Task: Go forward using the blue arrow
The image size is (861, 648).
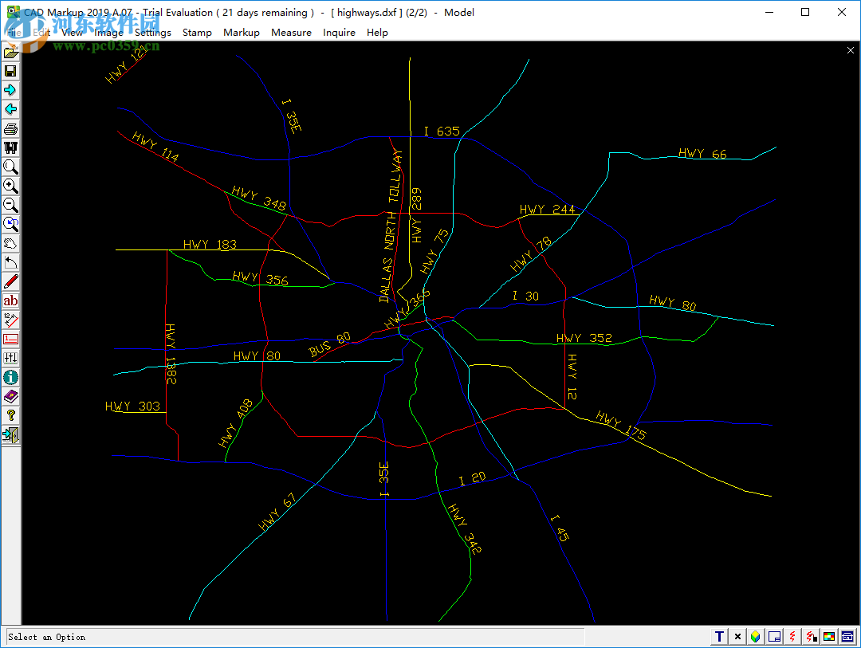Action: pyautogui.click(x=10, y=89)
